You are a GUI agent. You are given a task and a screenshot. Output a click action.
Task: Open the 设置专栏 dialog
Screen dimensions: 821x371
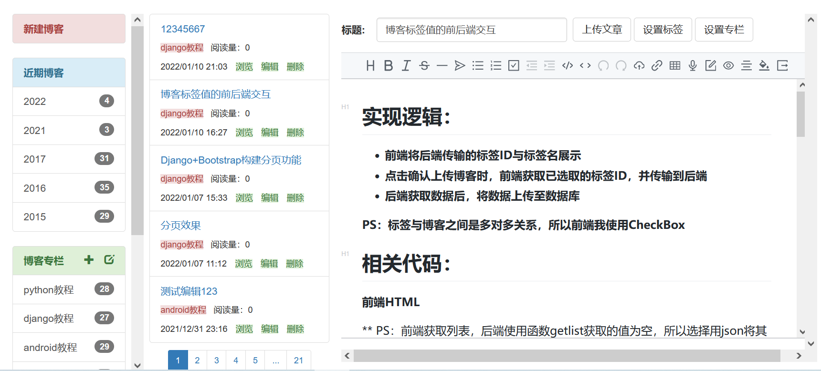pos(724,30)
